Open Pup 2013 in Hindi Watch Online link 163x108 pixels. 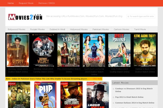pyautogui.click(x=129, y=97)
